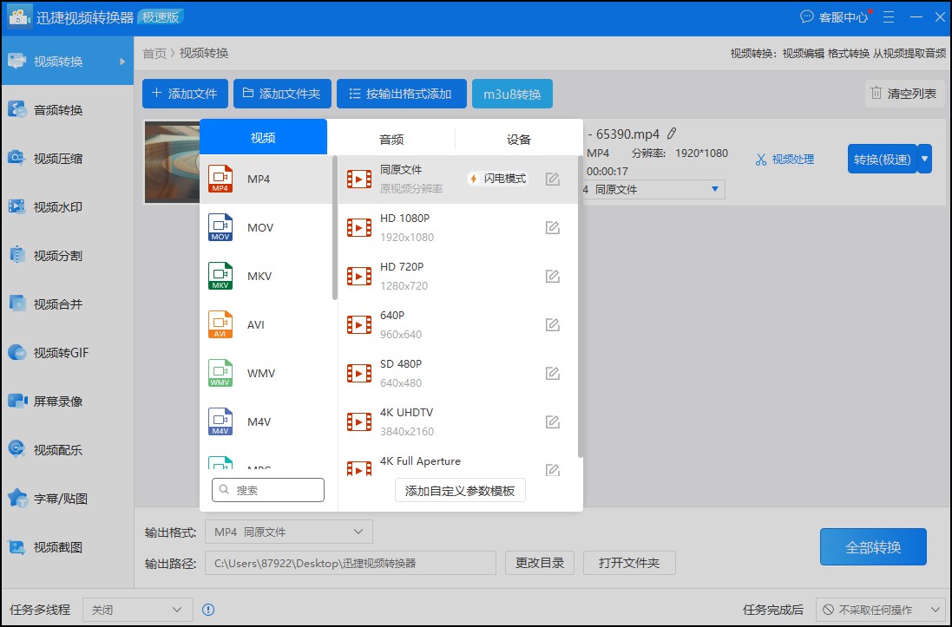Image resolution: width=952 pixels, height=627 pixels.
Task: Open the 任务多线程 multithreading dropdown
Action: 136,610
